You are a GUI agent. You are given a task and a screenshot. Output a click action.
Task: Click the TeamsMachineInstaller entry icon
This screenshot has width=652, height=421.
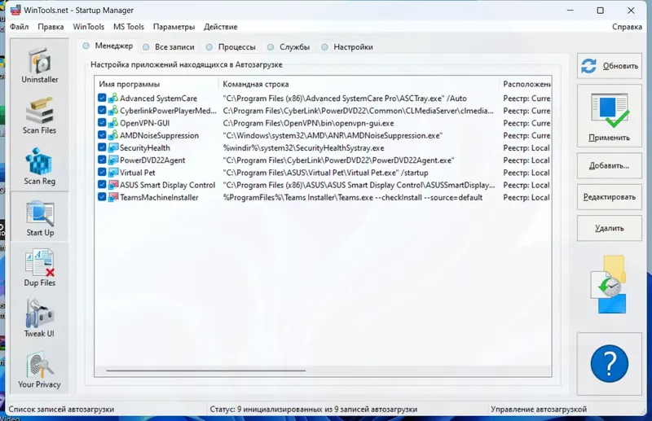(113, 197)
